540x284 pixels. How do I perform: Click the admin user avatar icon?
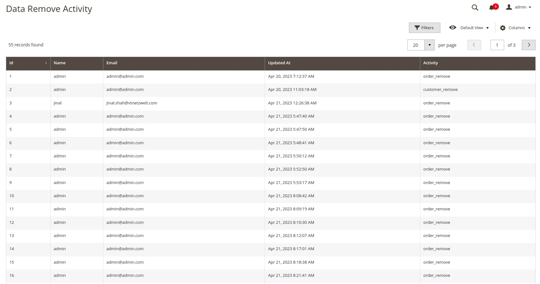(509, 7)
